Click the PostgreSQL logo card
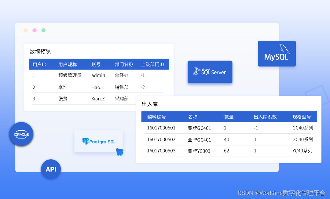 click(98, 141)
